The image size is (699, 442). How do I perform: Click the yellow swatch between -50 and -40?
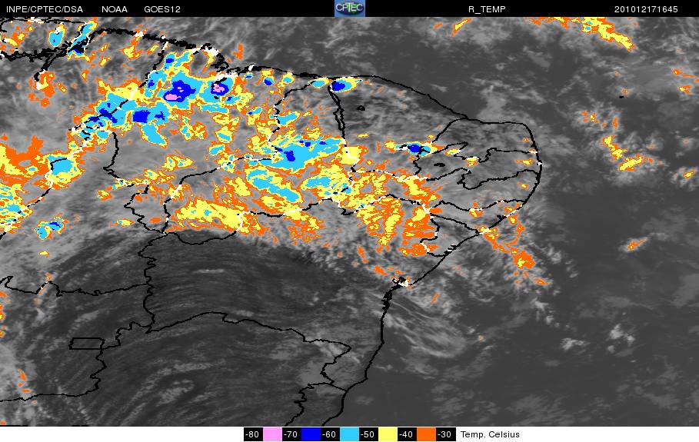click(388, 434)
